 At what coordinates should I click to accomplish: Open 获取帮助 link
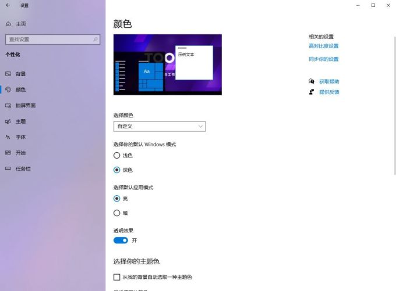(x=330, y=81)
